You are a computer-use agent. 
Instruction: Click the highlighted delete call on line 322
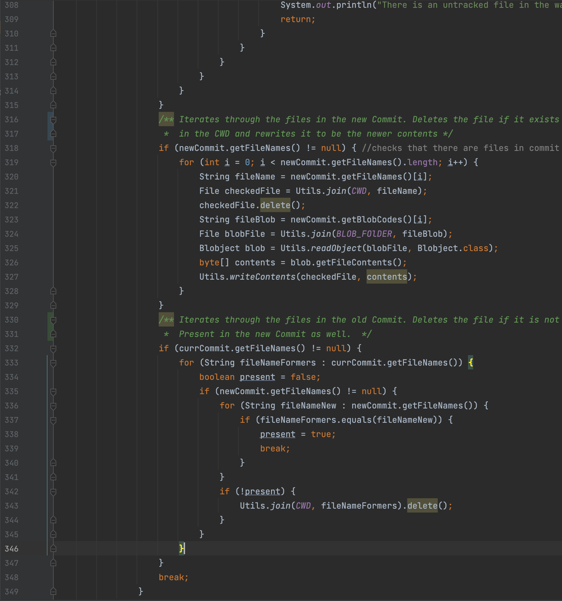[x=275, y=205]
